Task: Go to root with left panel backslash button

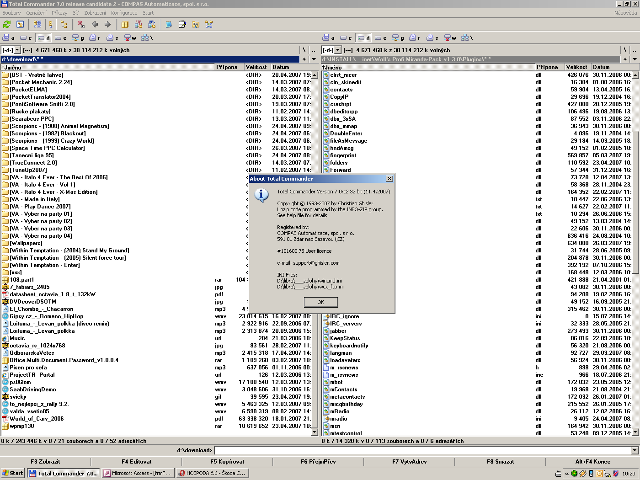Action: (304, 50)
